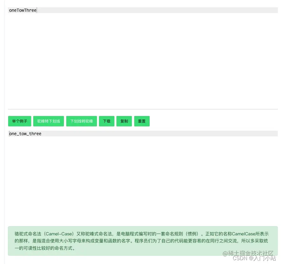Image resolution: width=281 pixels, height=264 pixels.
Task: Reset fields with 重置 button
Action: (x=142, y=121)
